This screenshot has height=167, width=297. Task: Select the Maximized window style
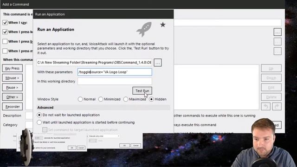point(126,99)
